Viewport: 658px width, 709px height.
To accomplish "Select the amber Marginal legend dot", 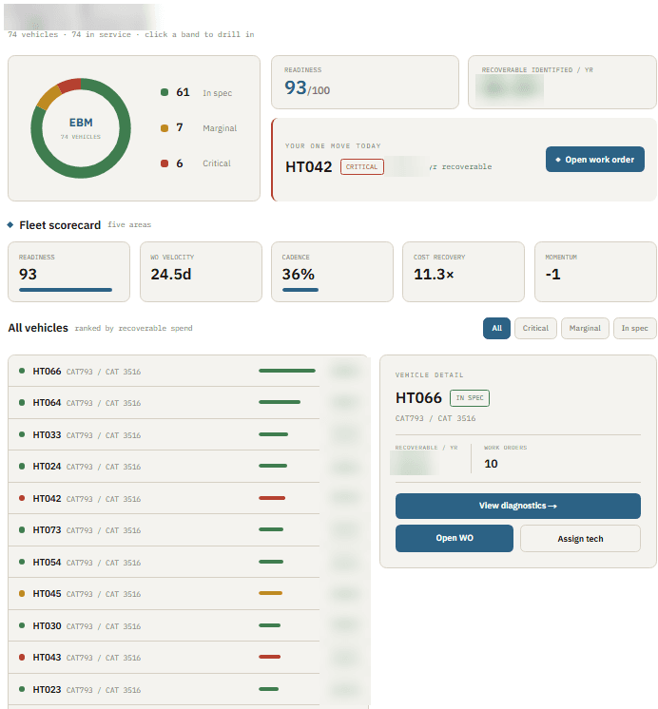I will pos(164,128).
